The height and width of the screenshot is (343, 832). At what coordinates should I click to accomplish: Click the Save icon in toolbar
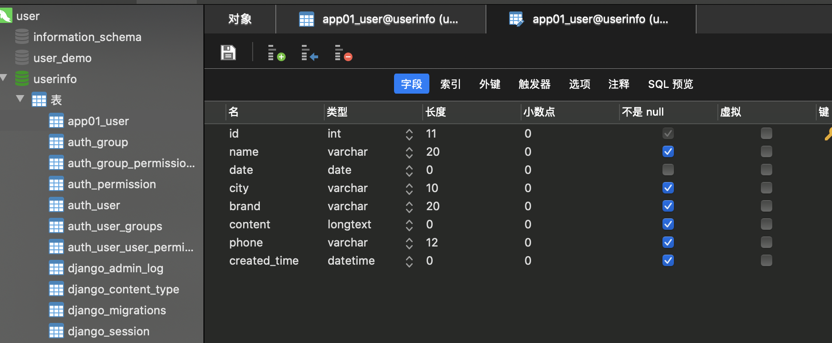[228, 53]
